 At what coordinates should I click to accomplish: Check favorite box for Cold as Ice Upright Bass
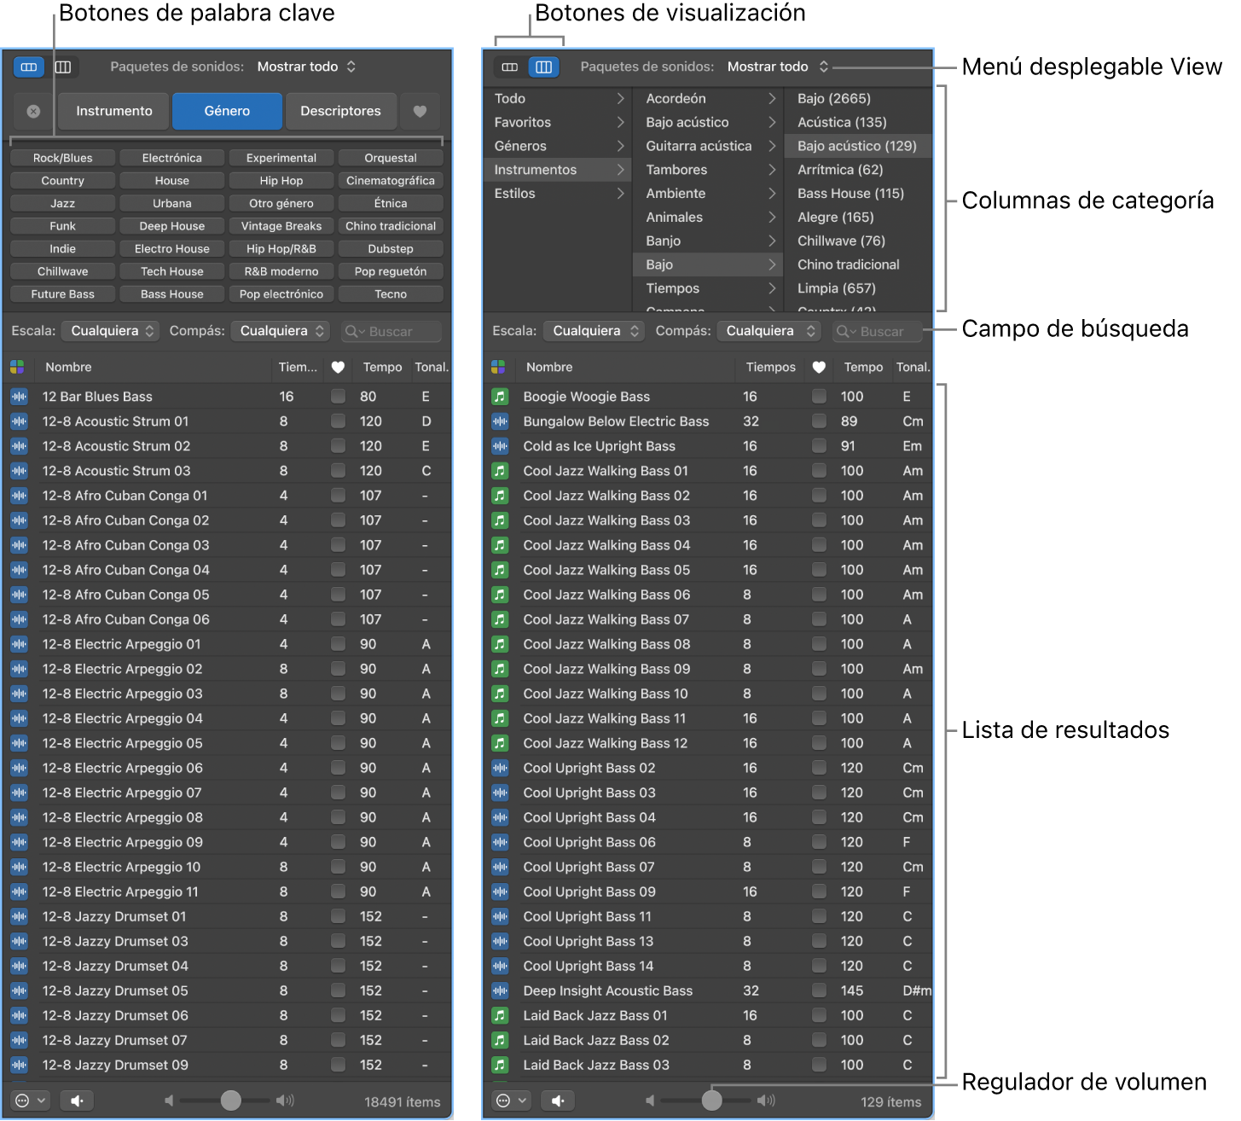click(x=819, y=446)
